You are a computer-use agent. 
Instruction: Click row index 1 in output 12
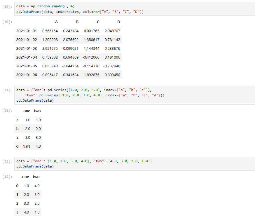click(x=17, y=195)
